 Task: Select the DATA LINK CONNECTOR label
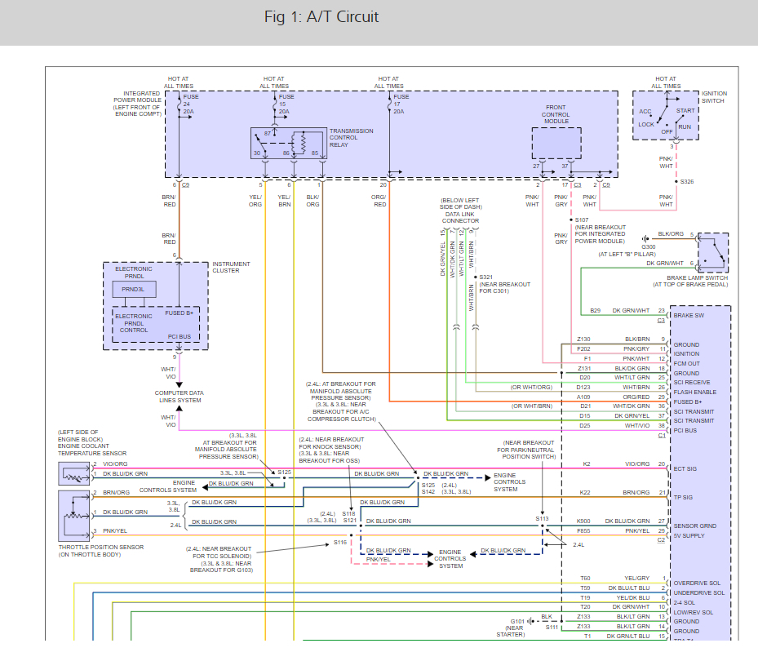[460, 218]
